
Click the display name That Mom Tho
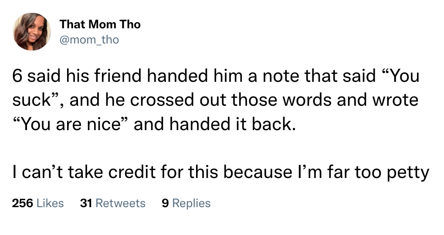click(100, 24)
